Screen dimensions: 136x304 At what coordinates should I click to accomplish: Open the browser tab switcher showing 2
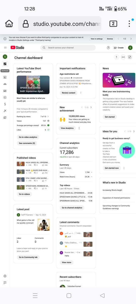[113, 24]
